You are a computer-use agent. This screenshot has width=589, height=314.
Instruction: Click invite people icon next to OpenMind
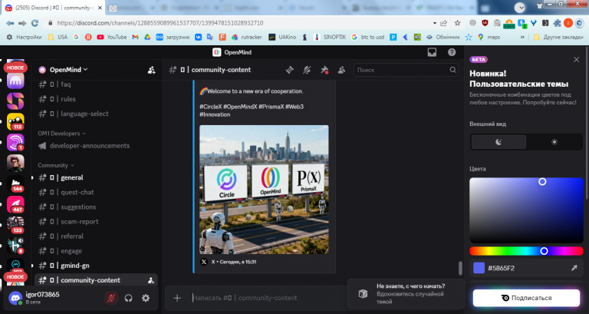coord(151,70)
